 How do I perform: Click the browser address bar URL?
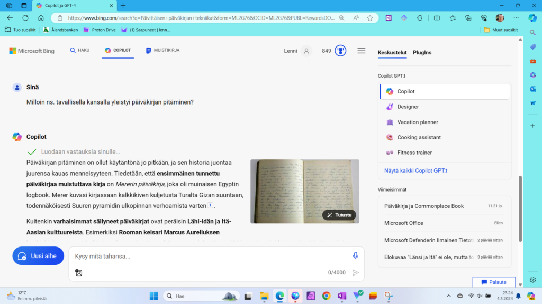click(201, 18)
